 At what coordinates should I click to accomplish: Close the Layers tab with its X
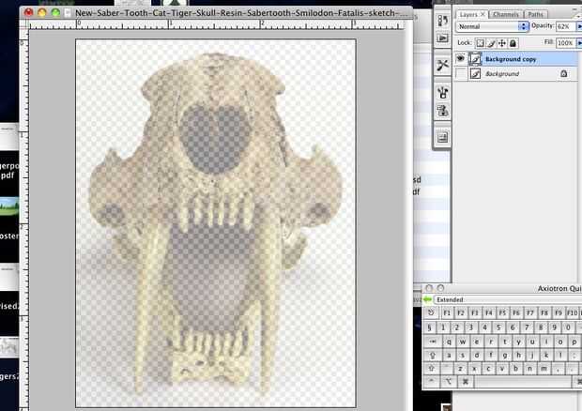482,14
